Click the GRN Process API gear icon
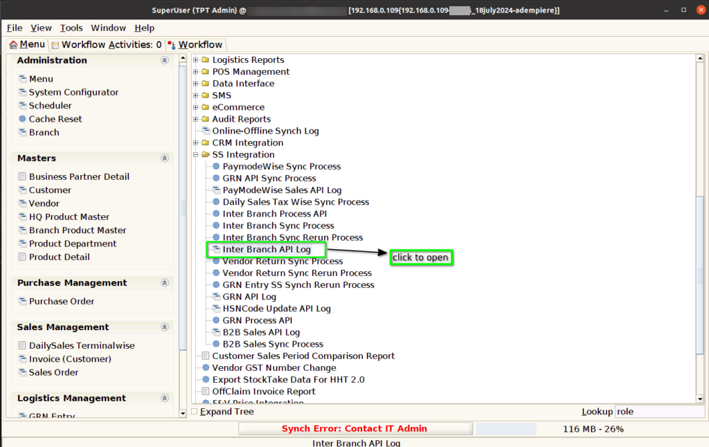Screen dimensions: 709x447 (x=216, y=320)
